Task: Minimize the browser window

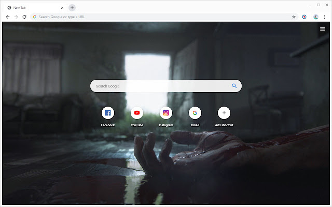Action: tap(310, 5)
